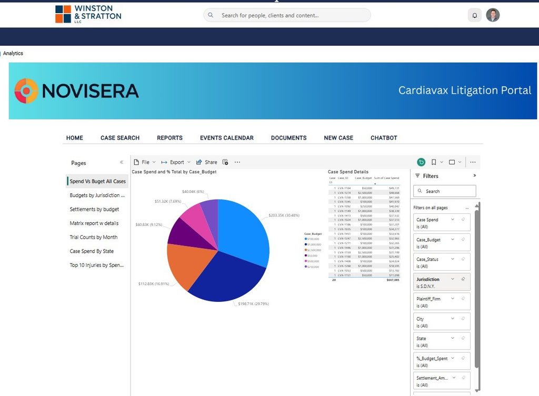Click the Filters pane scrollbar
The height and width of the screenshot is (396, 539).
(477, 289)
